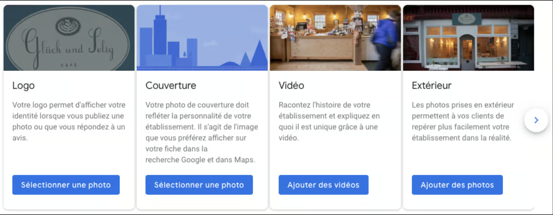Image resolution: width=553 pixels, height=215 pixels.
Task: Open the blue city skyline cover image
Action: [202, 38]
